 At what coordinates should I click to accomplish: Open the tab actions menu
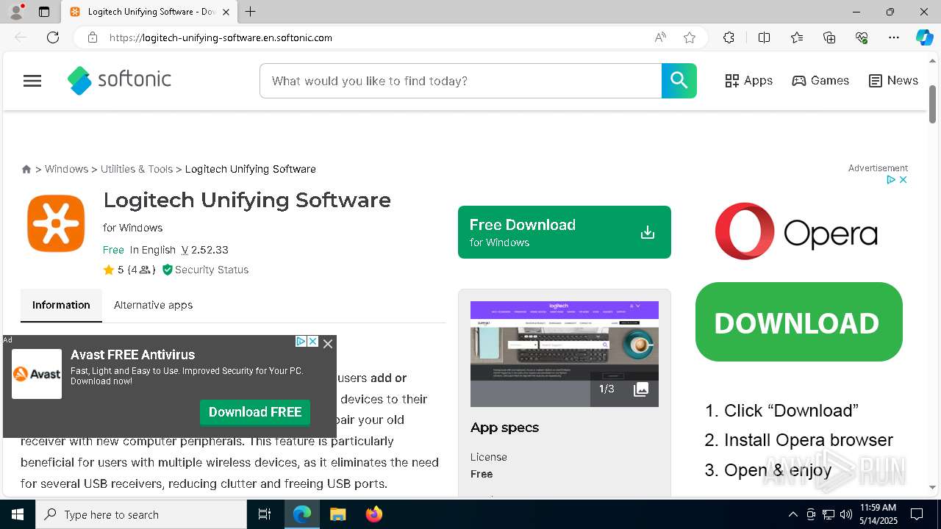point(44,12)
